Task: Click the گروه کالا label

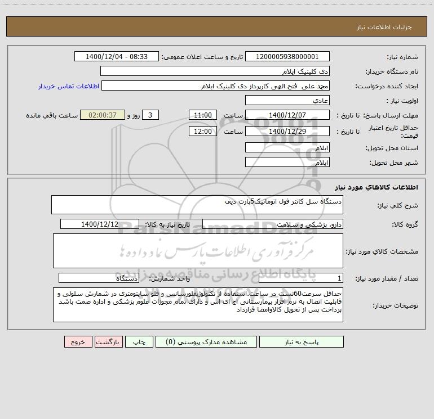Action: pos(405,224)
